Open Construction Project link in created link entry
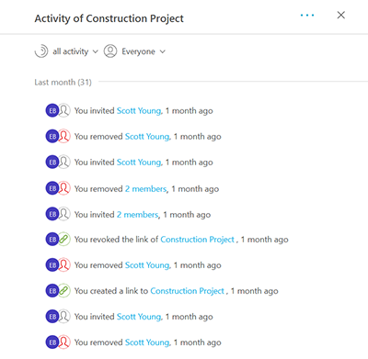Image resolution: width=368 pixels, height=359 pixels. pos(188,291)
